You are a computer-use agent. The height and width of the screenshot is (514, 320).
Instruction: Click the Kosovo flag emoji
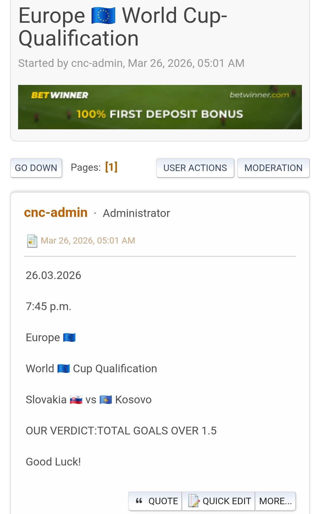tap(106, 400)
